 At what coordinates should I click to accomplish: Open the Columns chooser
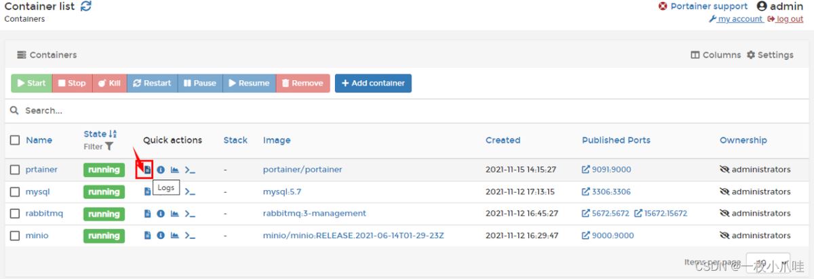click(x=716, y=55)
